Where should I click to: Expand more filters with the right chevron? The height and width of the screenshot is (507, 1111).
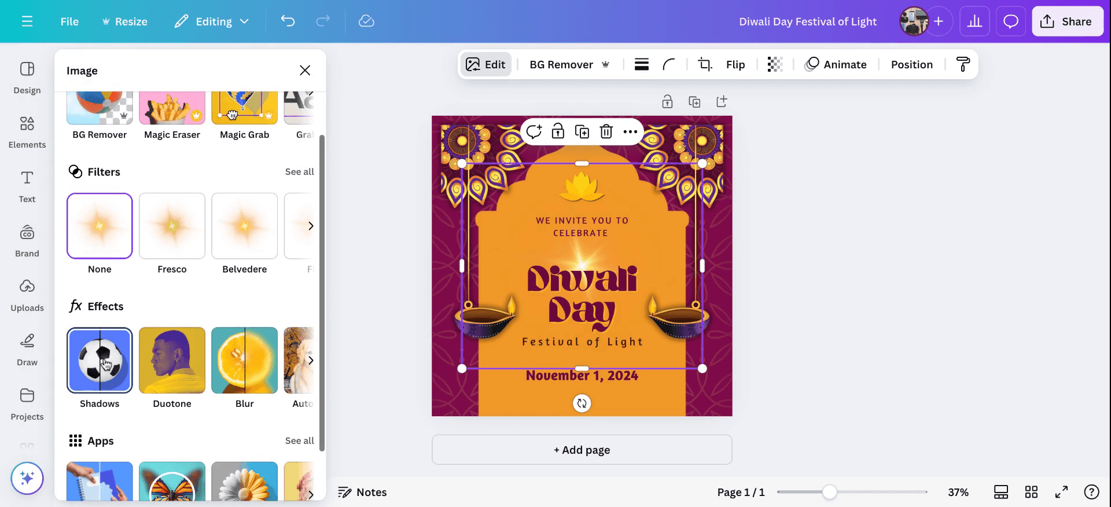tap(310, 226)
